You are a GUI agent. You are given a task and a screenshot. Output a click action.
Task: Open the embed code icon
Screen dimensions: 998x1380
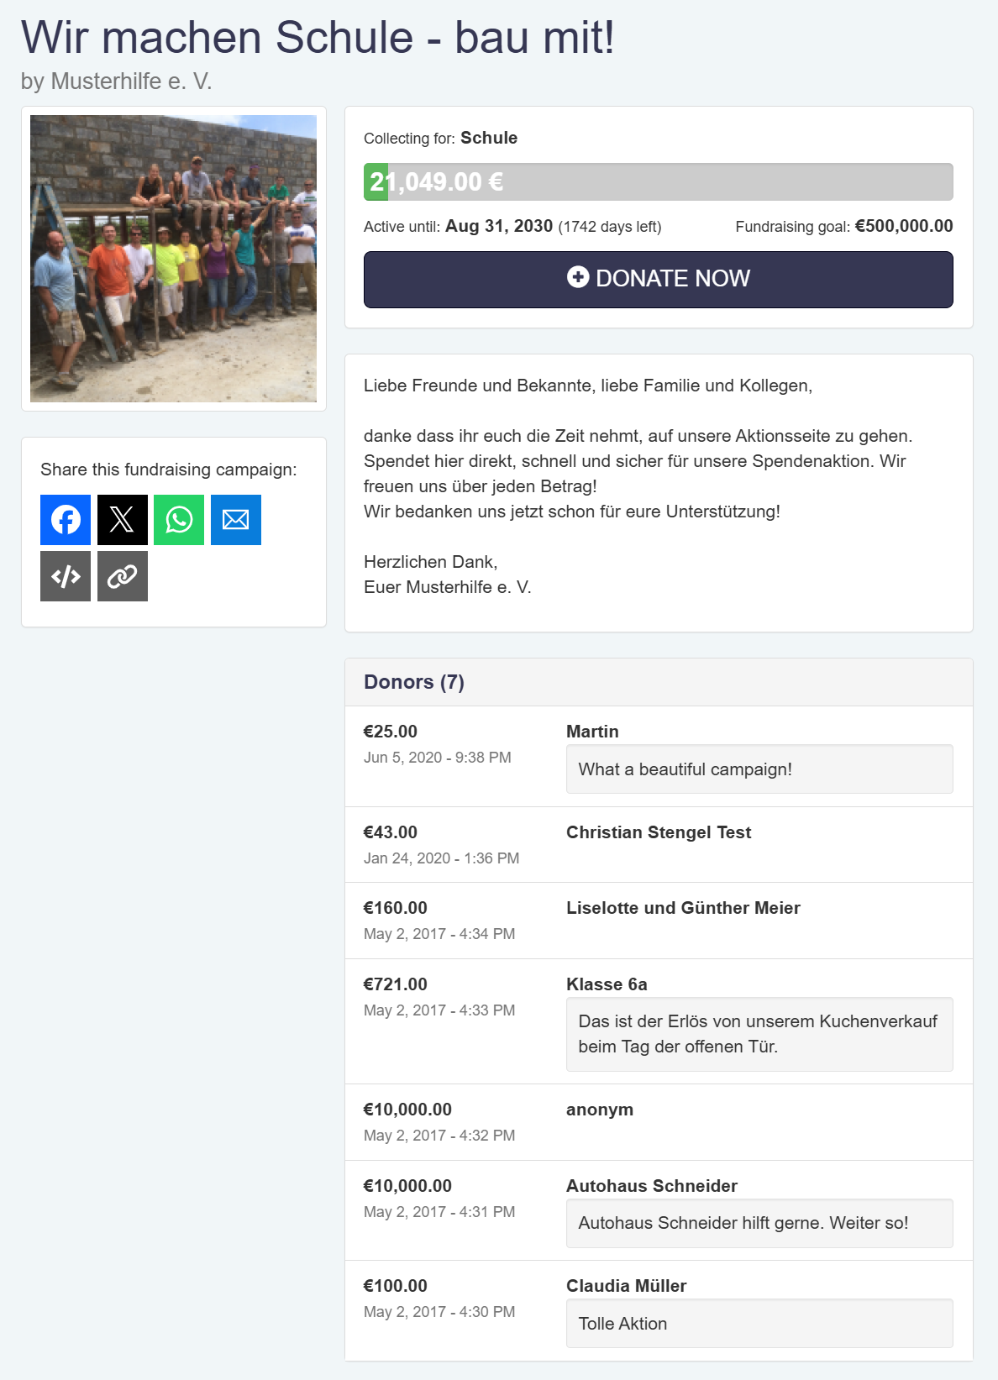point(66,576)
